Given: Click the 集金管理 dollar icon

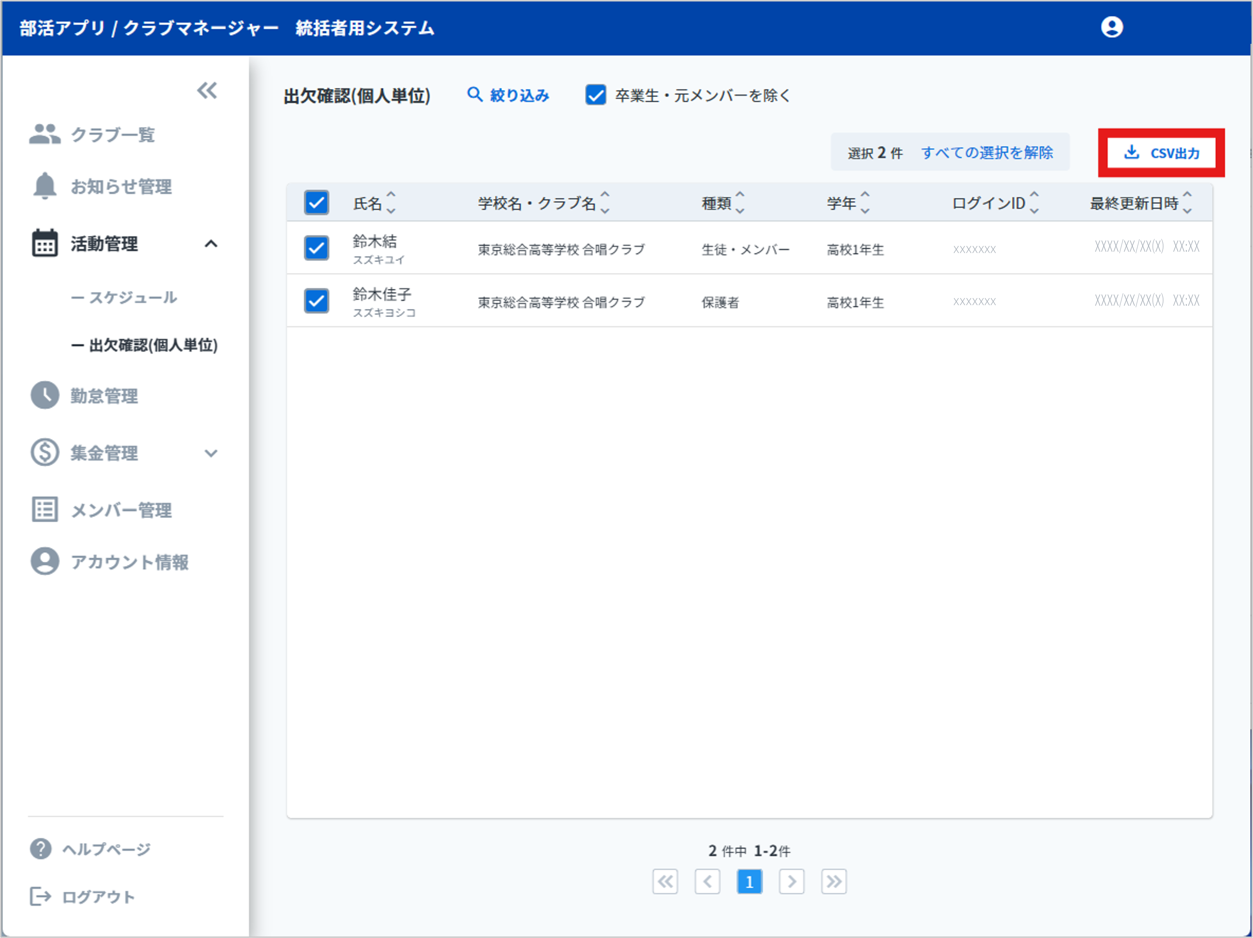Looking at the screenshot, I should tap(45, 453).
